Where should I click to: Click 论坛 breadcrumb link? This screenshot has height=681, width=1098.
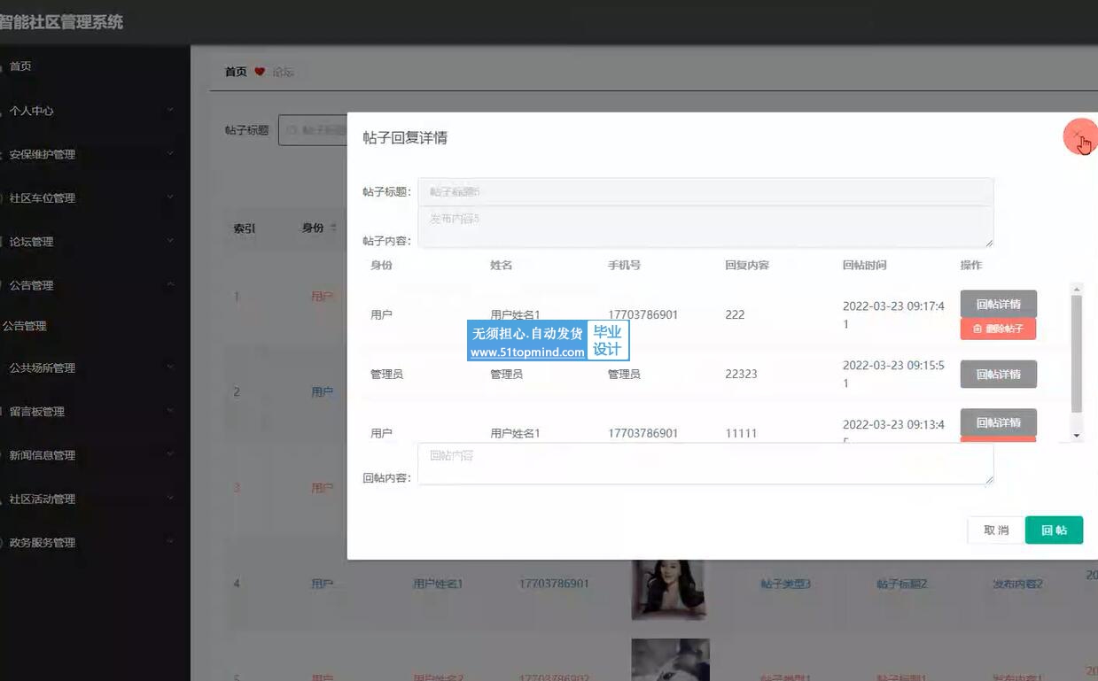(x=283, y=72)
